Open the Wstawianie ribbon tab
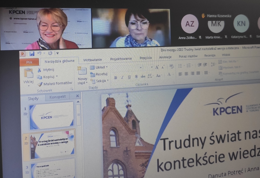 coord(93,60)
